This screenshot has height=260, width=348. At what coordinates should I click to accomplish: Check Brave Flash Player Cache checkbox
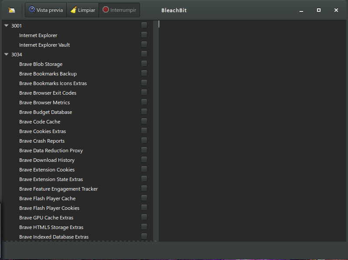pos(144,198)
